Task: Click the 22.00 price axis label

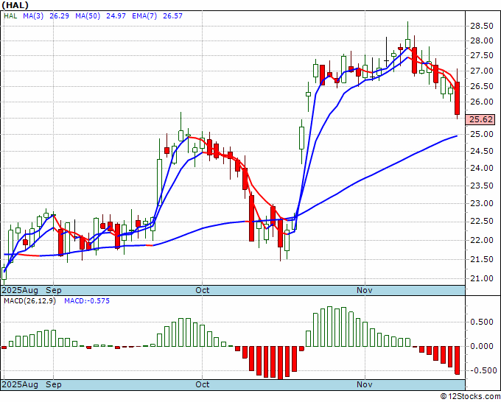Action: 482,240
